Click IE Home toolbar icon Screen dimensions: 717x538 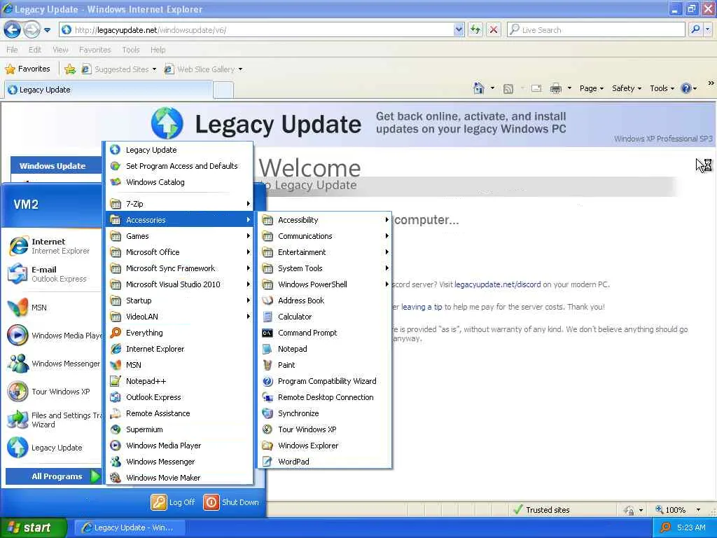tap(479, 88)
